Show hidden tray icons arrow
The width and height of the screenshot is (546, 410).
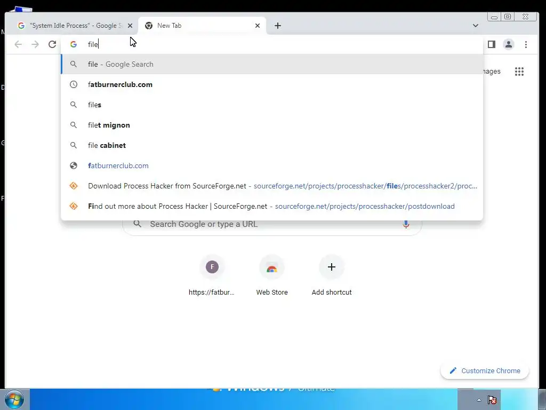pyautogui.click(x=479, y=400)
